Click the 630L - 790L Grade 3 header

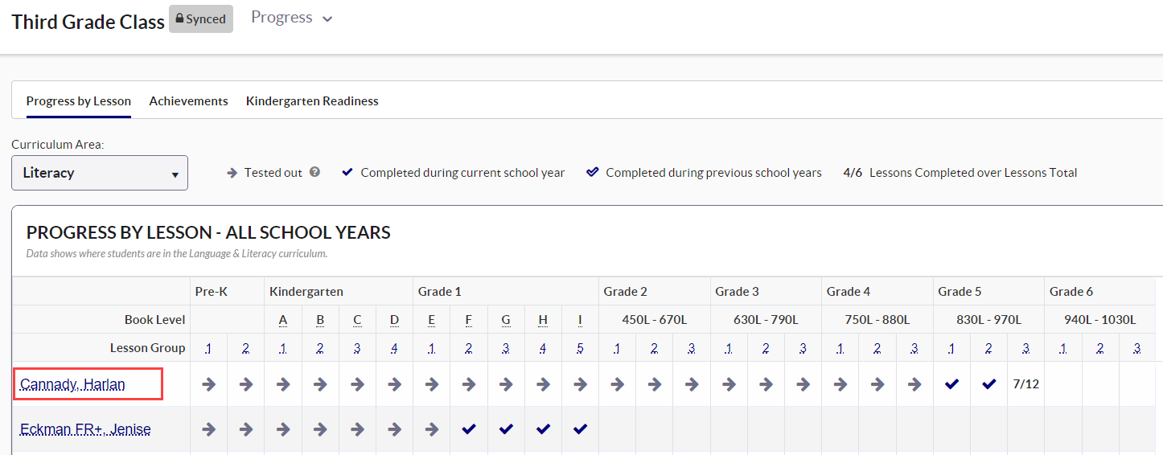point(766,320)
